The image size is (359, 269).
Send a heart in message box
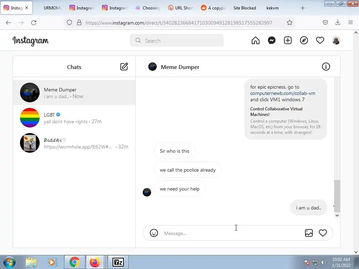(323, 233)
